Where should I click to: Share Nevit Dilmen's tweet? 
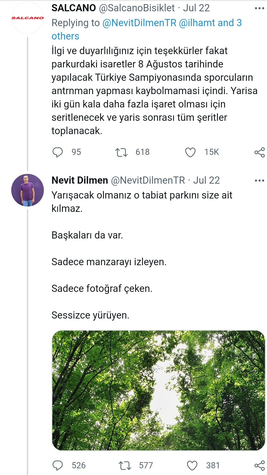click(259, 466)
